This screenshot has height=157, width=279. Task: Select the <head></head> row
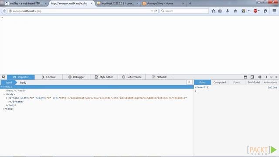coord(16,91)
